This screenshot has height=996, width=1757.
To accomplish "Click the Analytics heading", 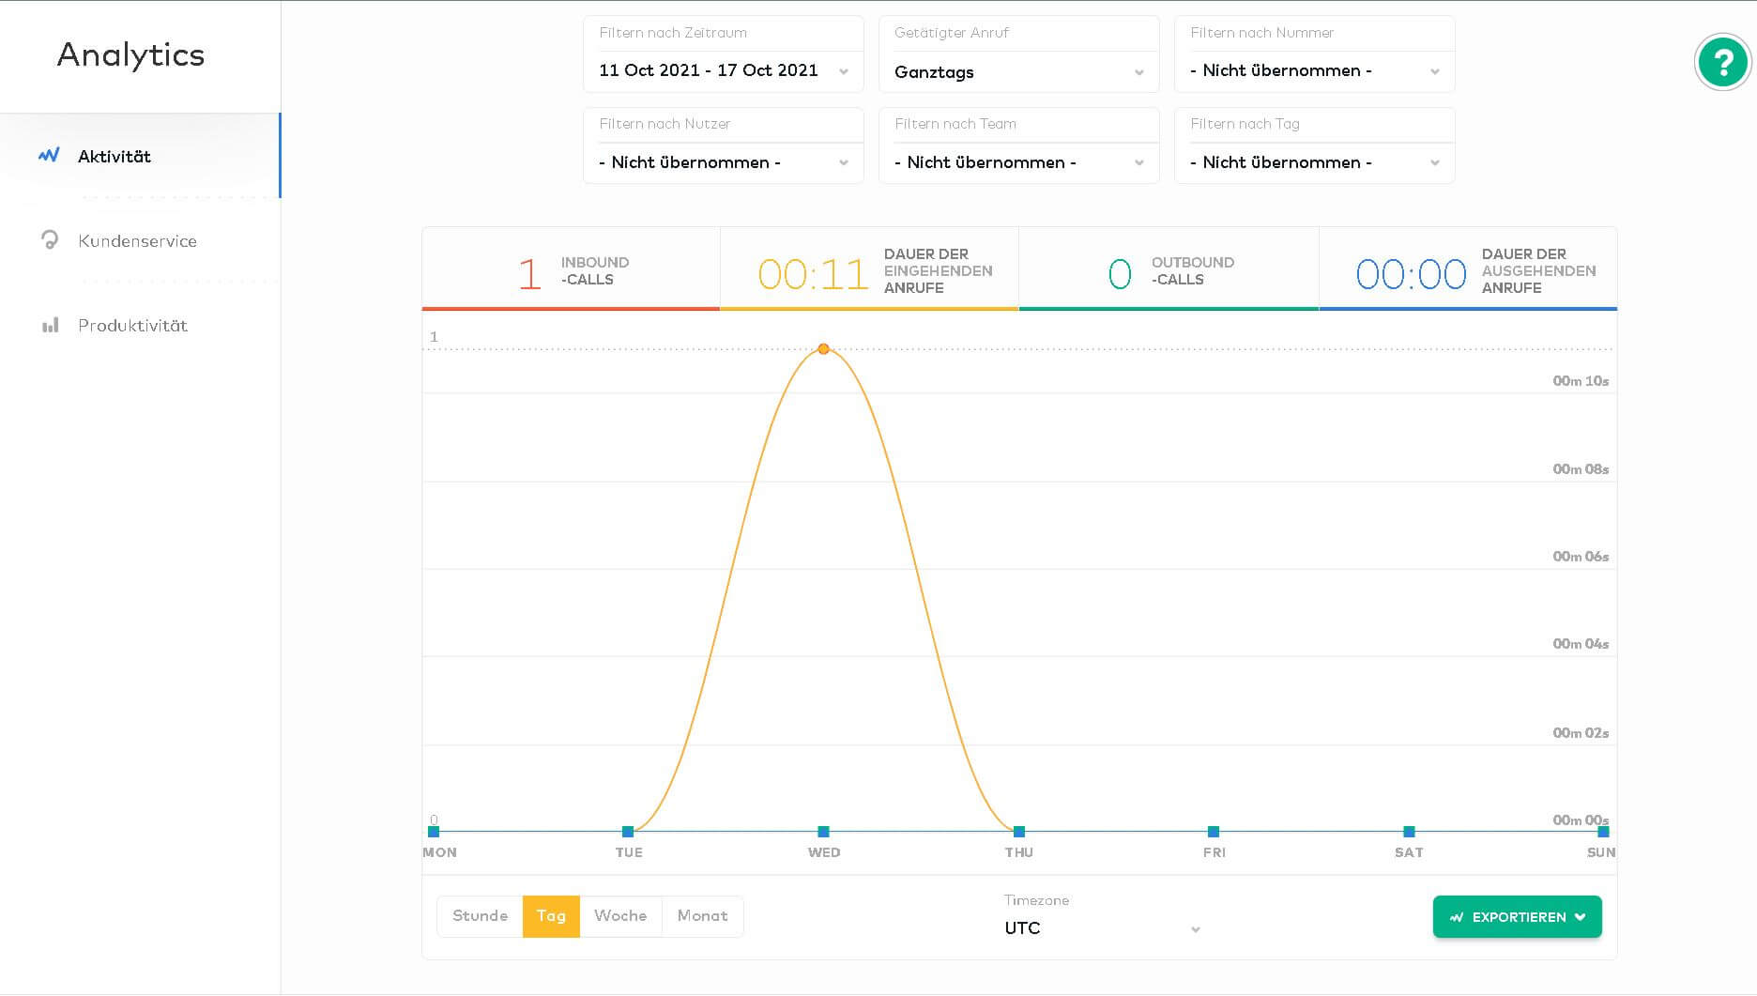I will point(130,55).
